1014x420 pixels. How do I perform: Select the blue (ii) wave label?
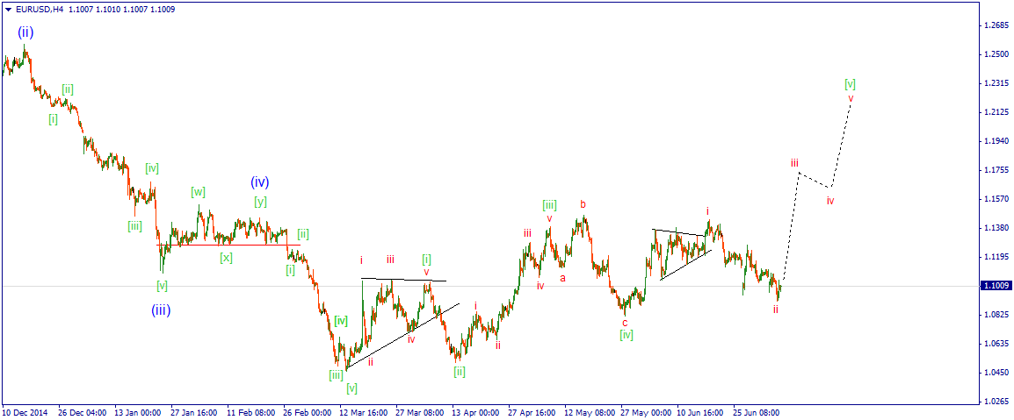tap(25, 32)
